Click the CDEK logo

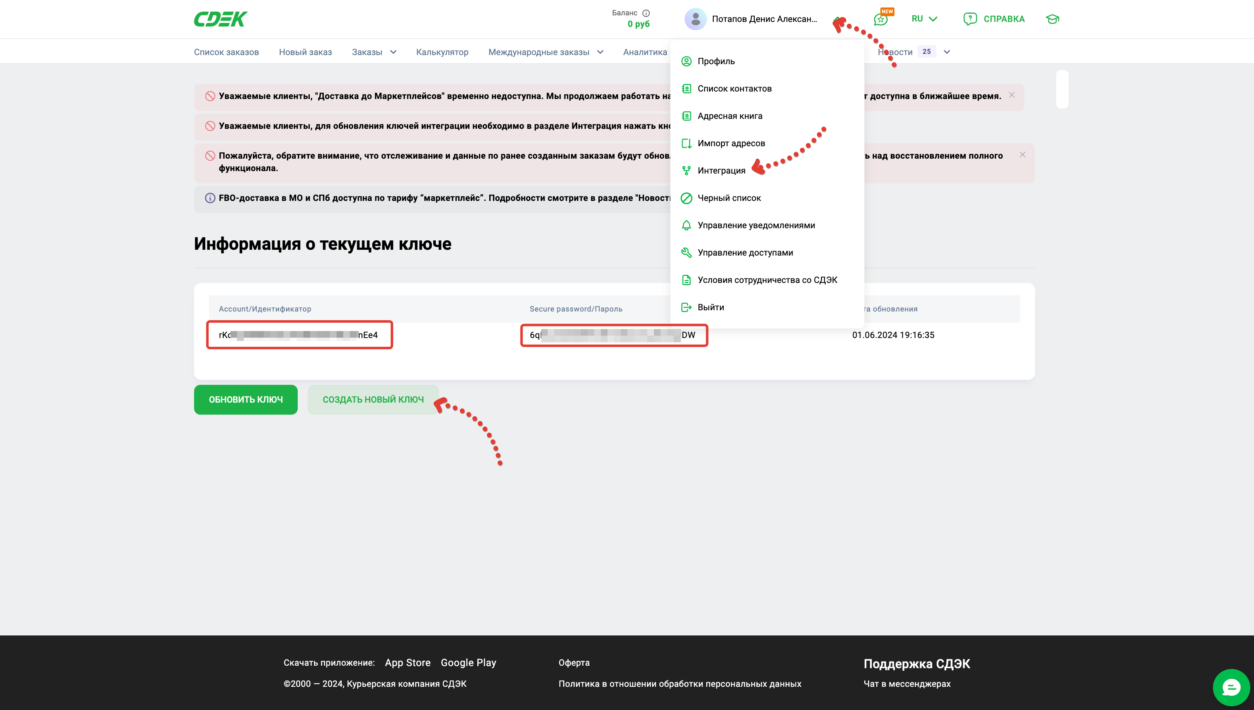(221, 19)
